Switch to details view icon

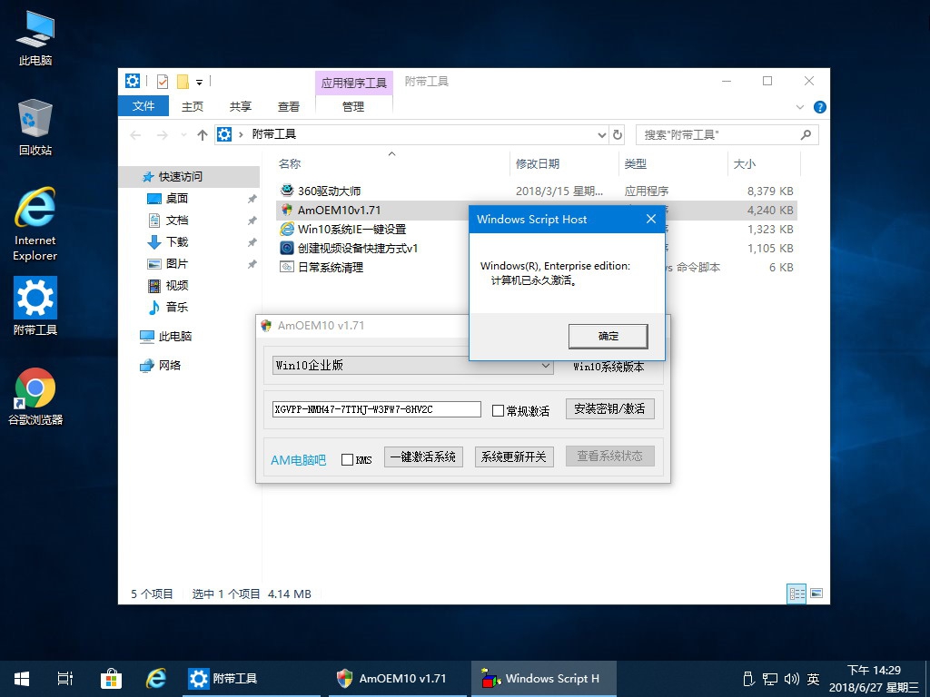tap(796, 594)
